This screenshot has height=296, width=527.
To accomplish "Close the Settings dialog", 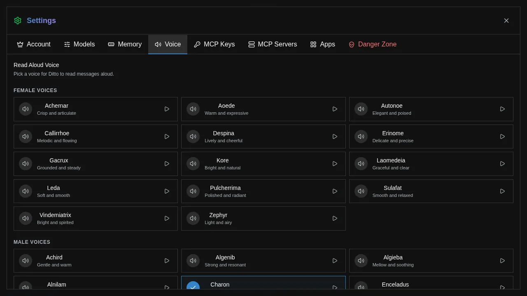I will (x=506, y=20).
